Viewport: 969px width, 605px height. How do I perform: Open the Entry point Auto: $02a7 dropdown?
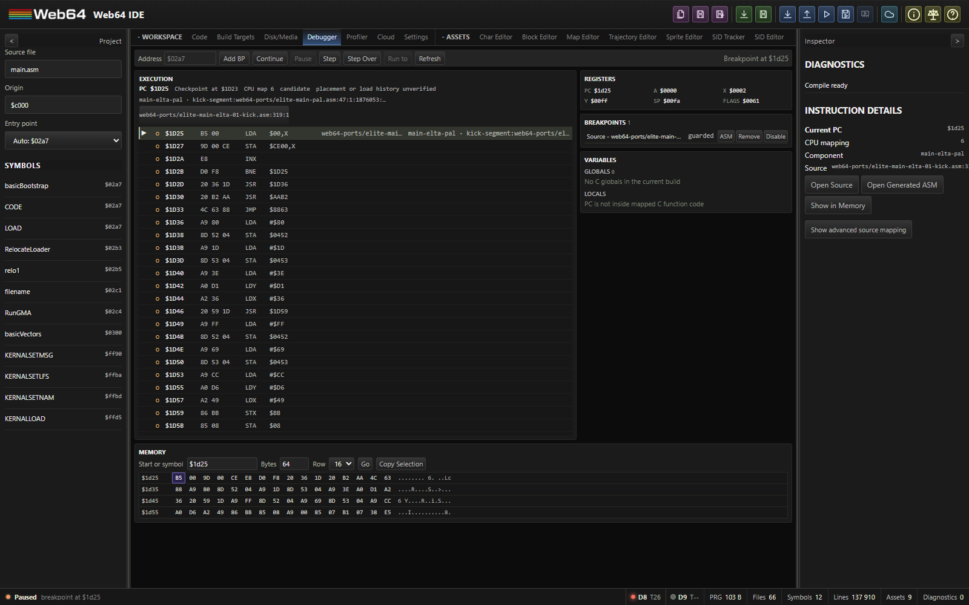coord(63,141)
